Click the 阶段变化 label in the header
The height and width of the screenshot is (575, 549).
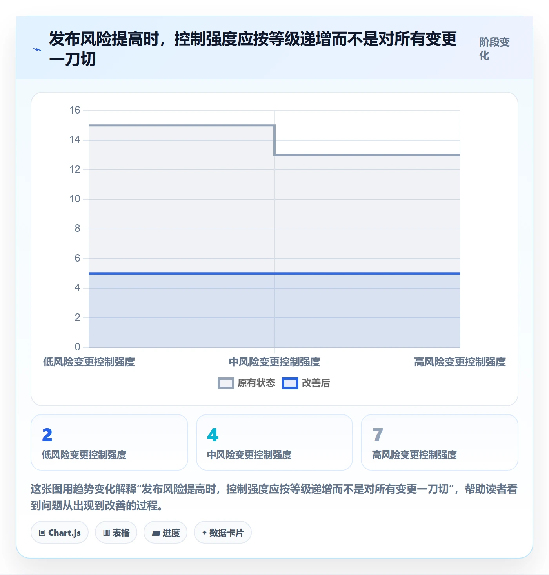(x=494, y=49)
